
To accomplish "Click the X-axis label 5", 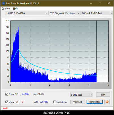I will (108, 85).
